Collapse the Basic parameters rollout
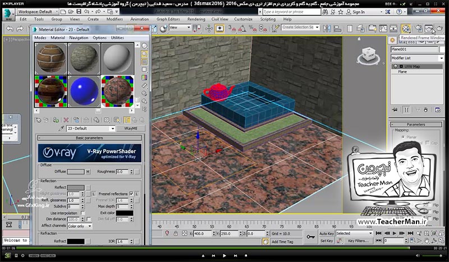 (x=89, y=138)
